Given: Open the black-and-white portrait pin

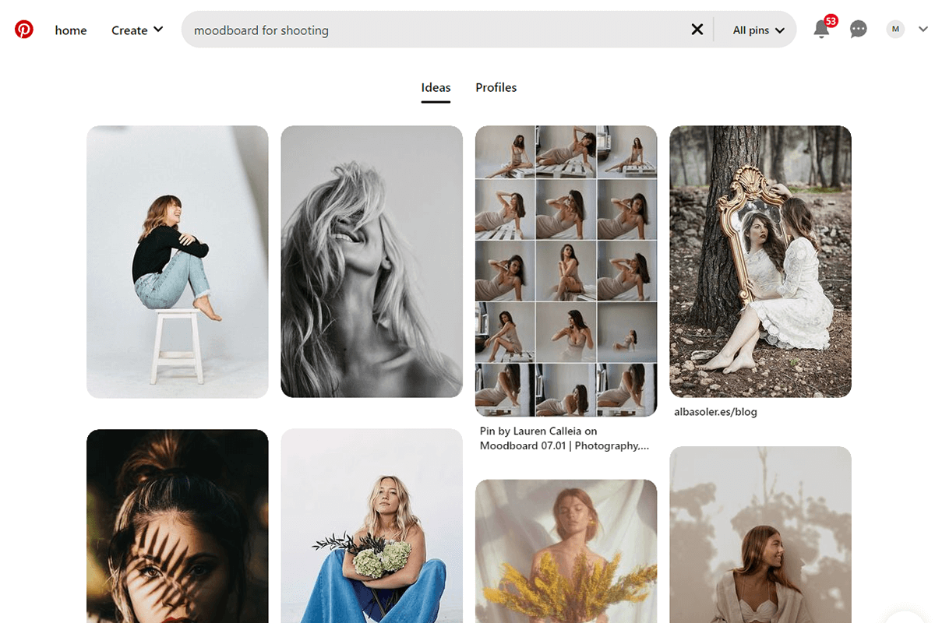Looking at the screenshot, I should coord(372,261).
